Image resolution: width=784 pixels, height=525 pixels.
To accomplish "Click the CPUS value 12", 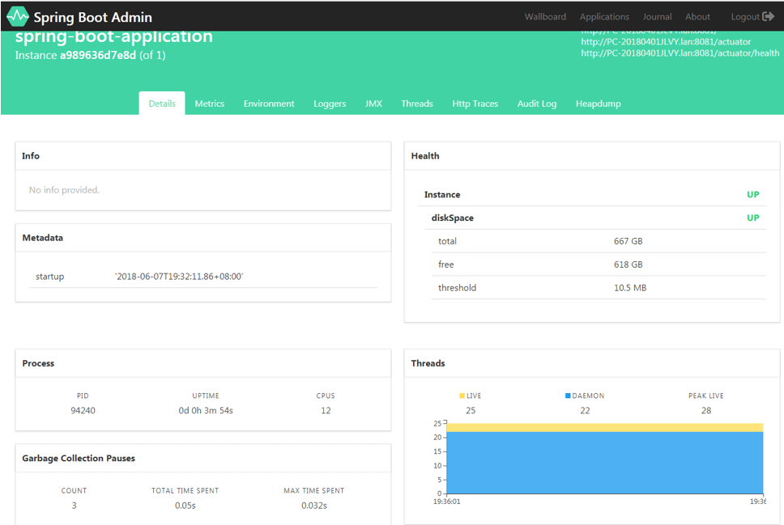I will click(x=326, y=411).
